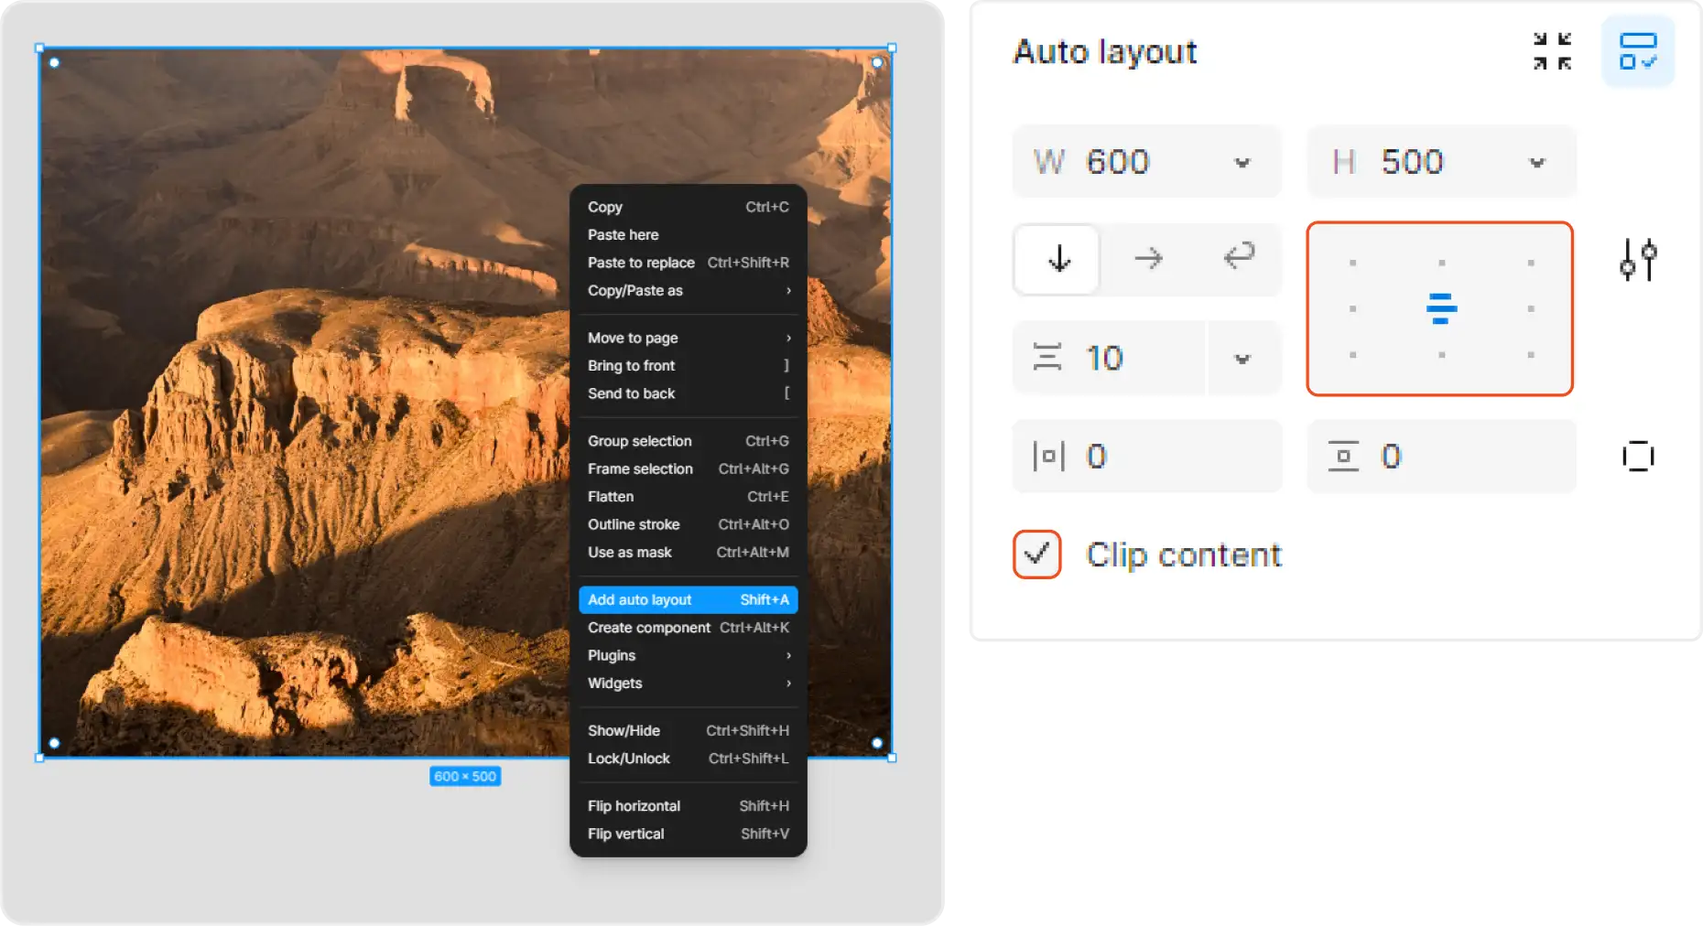Click Add auto layout menu item
This screenshot has width=1703, height=926.
(x=689, y=600)
